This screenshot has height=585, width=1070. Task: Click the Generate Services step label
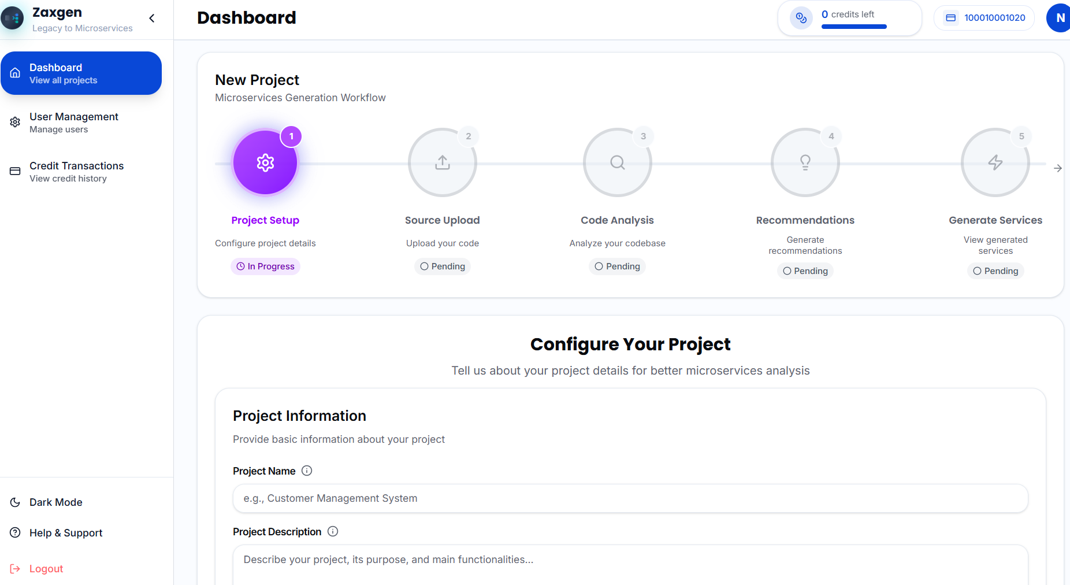(x=995, y=220)
